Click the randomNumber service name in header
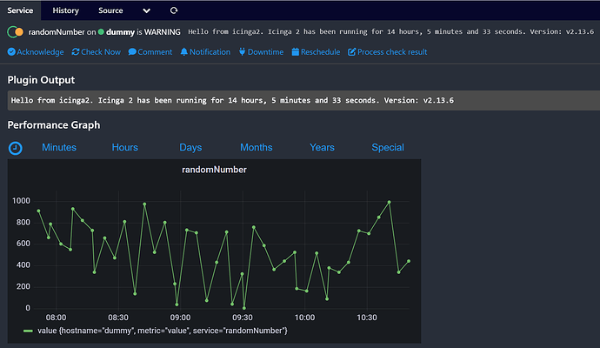This screenshot has width=600, height=348. [57, 32]
